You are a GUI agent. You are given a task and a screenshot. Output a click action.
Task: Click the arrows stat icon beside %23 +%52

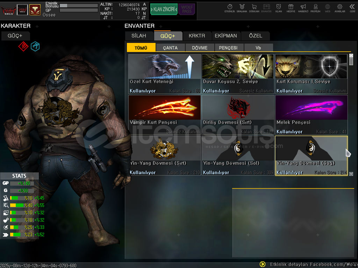tap(6, 235)
